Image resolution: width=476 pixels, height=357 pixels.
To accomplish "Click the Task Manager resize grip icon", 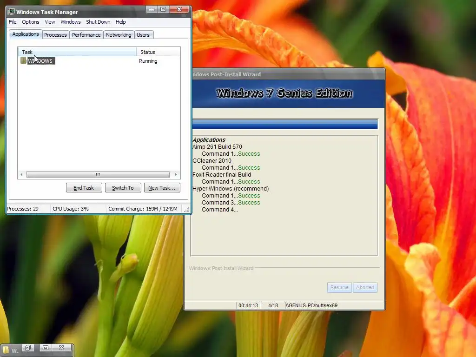I will click(187, 210).
